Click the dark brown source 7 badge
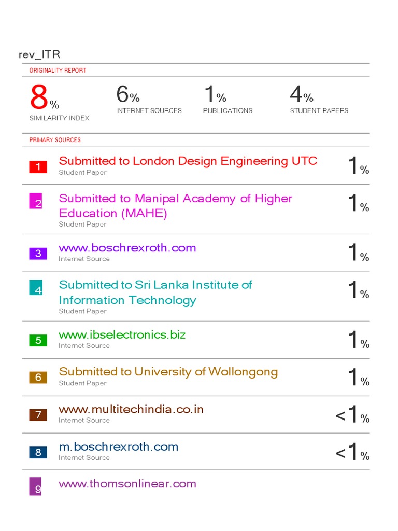Viewport: 398px width, 531px height. coord(38,415)
